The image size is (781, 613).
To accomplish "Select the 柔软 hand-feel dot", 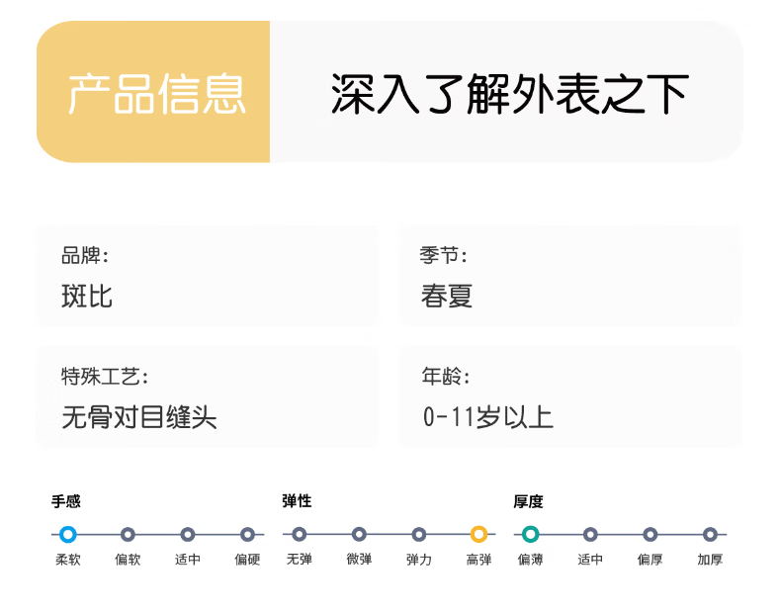I will (x=67, y=535).
